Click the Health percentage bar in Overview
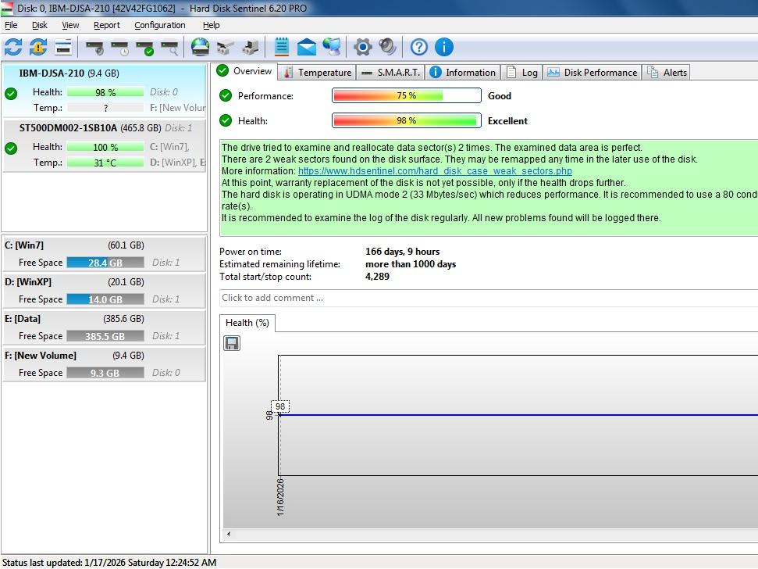 (x=406, y=120)
